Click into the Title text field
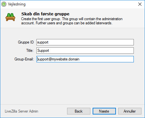The width and height of the screenshot is (145, 118). 85,51
